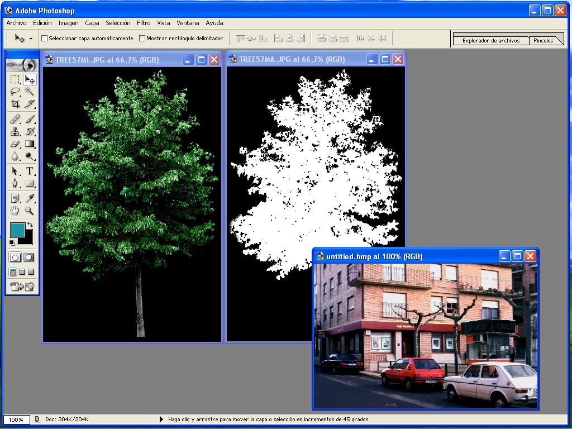This screenshot has width=572, height=429.
Task: Select the Move tool in toolbox
Action: pyautogui.click(x=30, y=79)
